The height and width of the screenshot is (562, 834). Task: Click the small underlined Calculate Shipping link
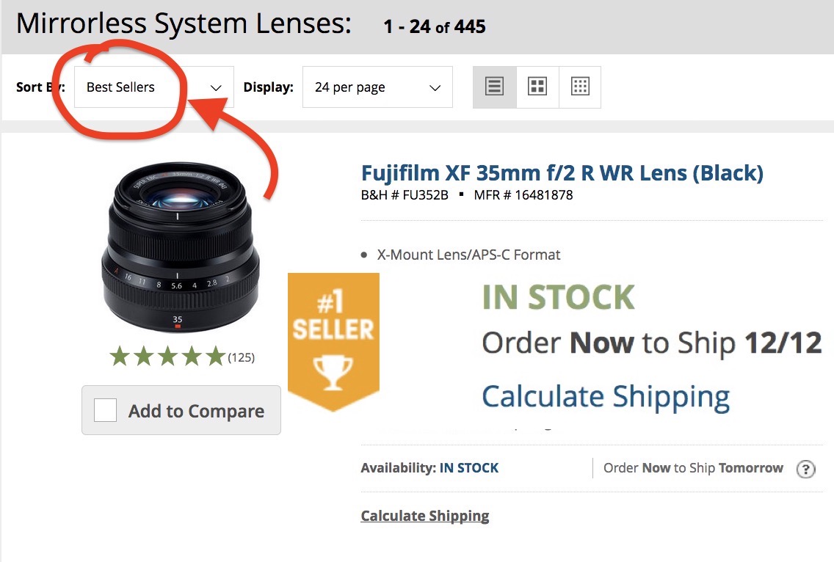(425, 516)
